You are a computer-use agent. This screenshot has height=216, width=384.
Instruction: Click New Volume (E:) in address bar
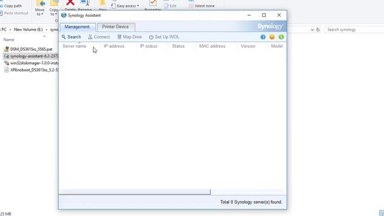28,29
